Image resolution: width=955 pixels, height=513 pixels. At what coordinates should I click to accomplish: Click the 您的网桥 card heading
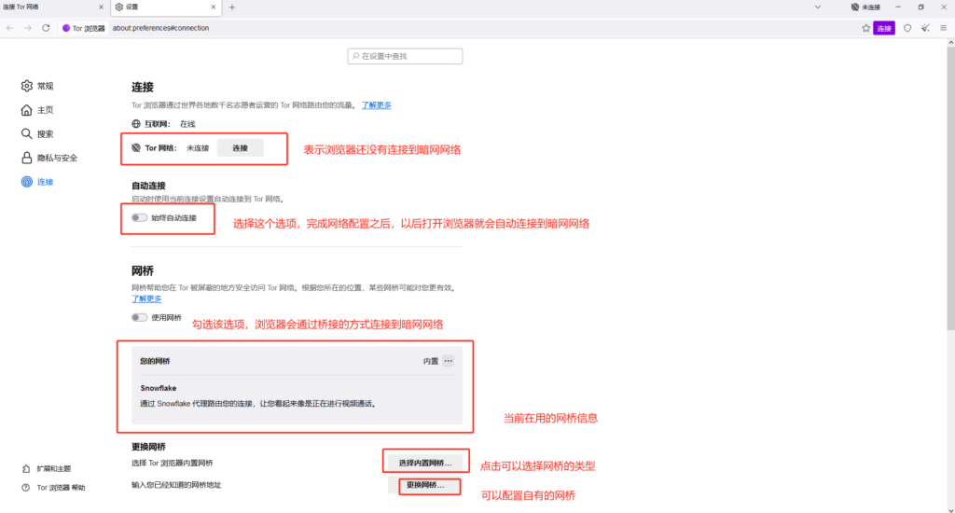pyautogui.click(x=155, y=361)
